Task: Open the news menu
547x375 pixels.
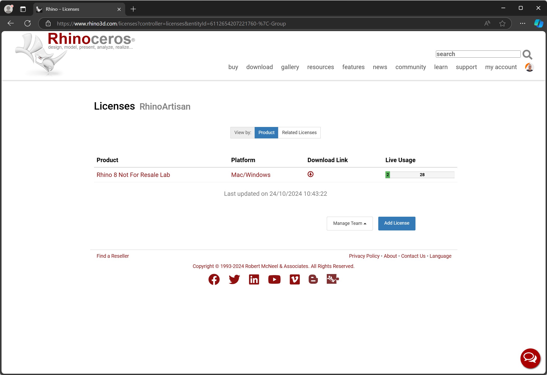Action: (380, 67)
